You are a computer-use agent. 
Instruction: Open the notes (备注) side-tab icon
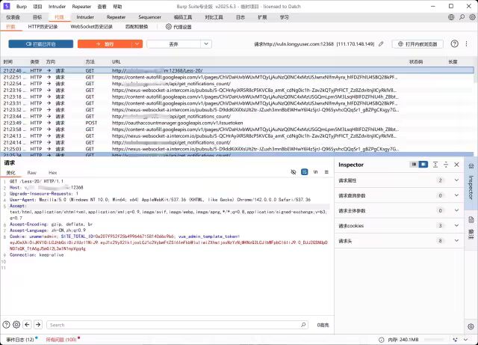coord(471,220)
